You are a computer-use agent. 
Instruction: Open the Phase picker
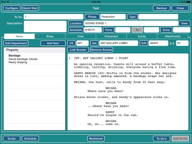92,17
